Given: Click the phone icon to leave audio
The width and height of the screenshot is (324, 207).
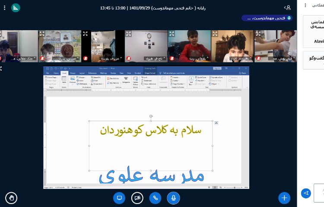Looking at the screenshot, I should tap(156, 198).
